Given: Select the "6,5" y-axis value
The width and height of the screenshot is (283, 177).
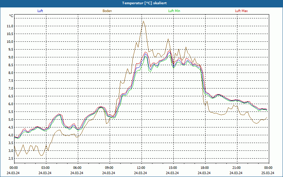Looking at the screenshot, I should [x=11, y=96].
